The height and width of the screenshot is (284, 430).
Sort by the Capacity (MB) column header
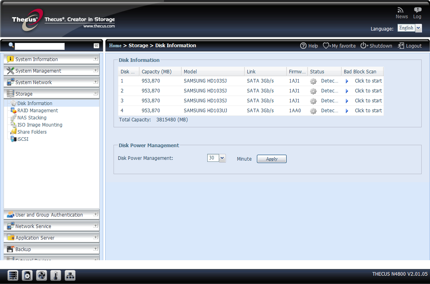160,71
